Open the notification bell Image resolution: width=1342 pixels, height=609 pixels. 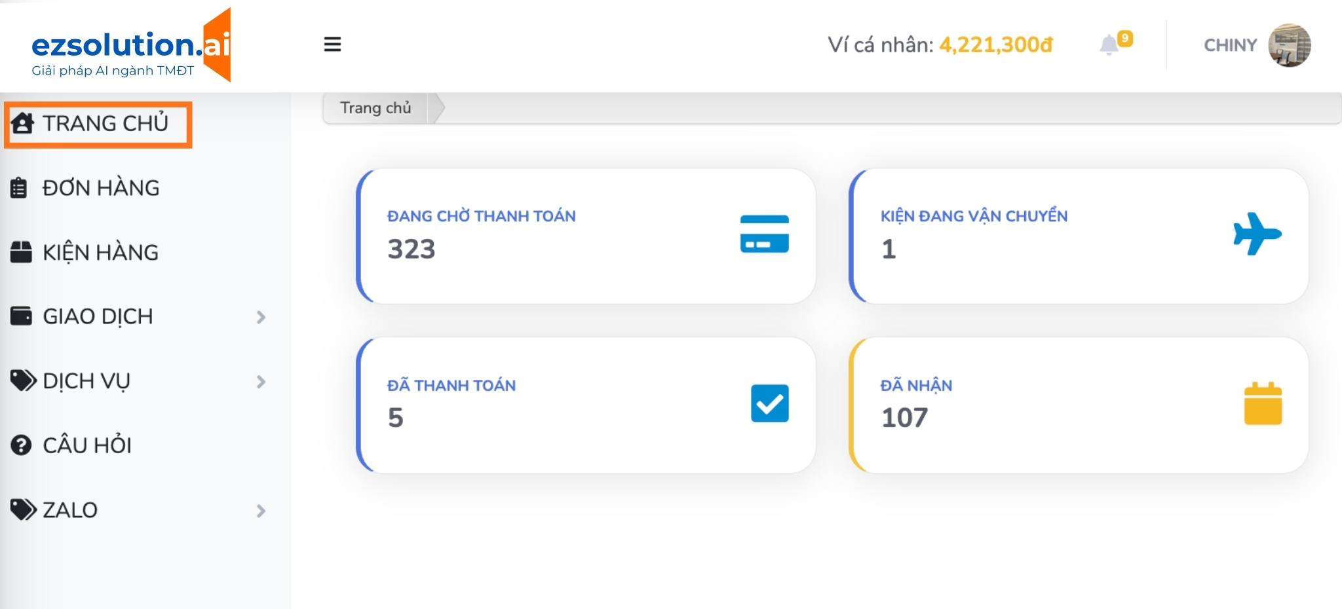point(1109,45)
